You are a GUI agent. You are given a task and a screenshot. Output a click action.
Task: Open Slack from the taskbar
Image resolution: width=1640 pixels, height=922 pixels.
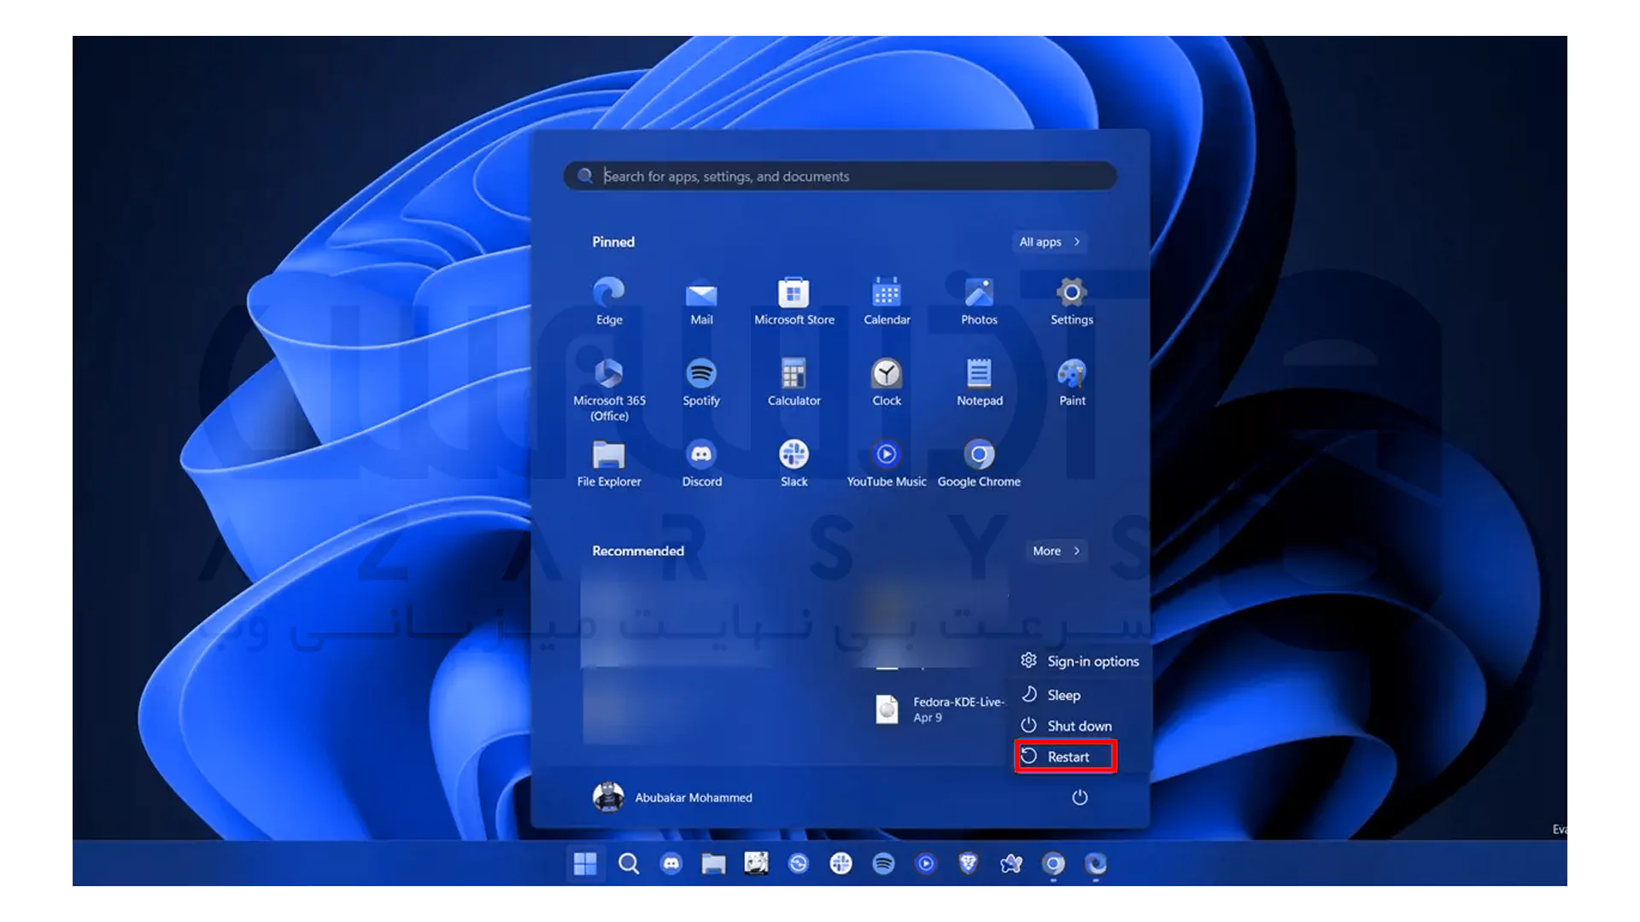pos(840,864)
